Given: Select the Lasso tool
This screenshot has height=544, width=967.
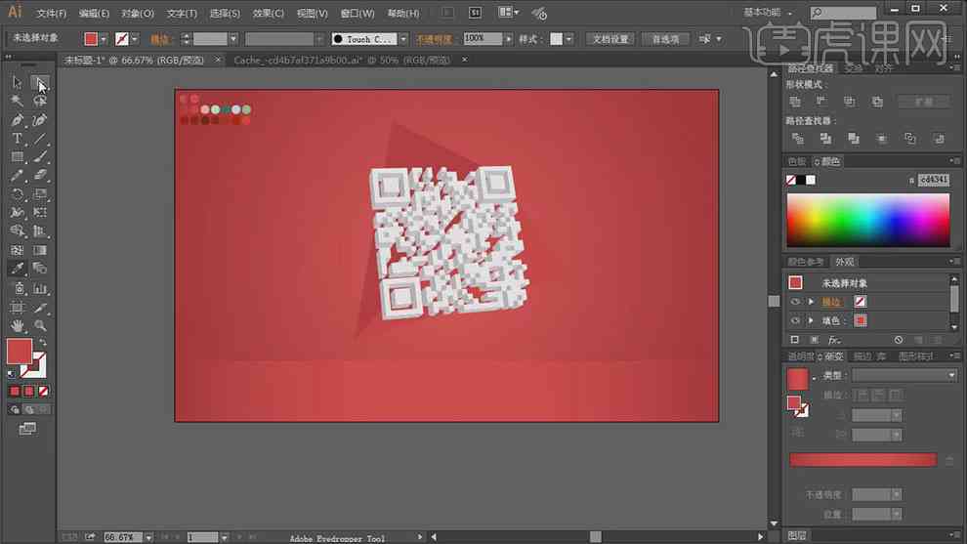Looking at the screenshot, I should click(40, 101).
